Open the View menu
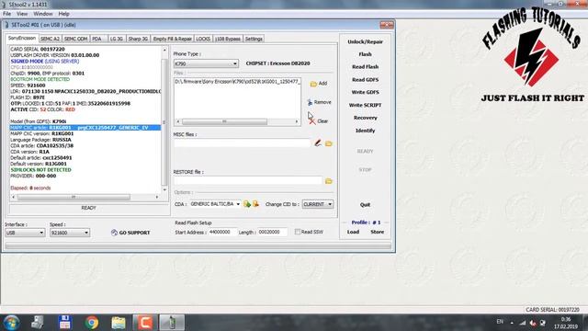This screenshot has width=588, height=331. (22, 14)
